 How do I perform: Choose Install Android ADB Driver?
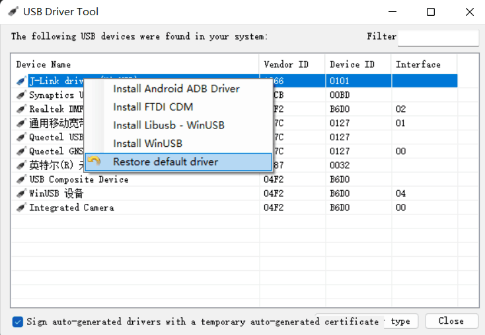pyautogui.click(x=176, y=89)
